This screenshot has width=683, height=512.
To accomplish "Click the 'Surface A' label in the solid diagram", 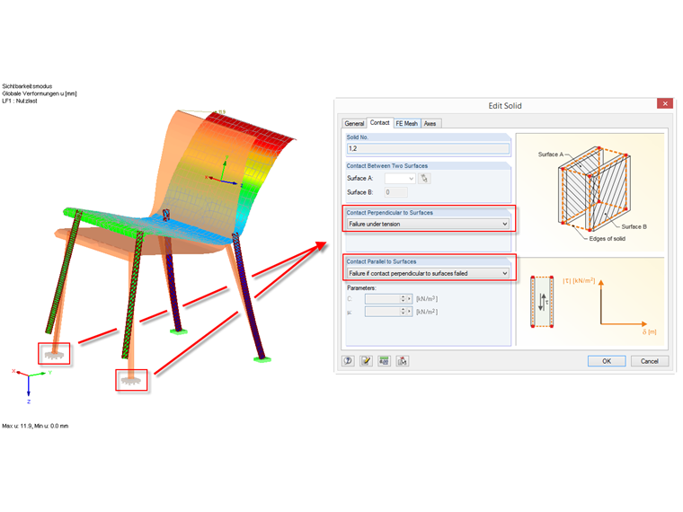I will (551, 154).
